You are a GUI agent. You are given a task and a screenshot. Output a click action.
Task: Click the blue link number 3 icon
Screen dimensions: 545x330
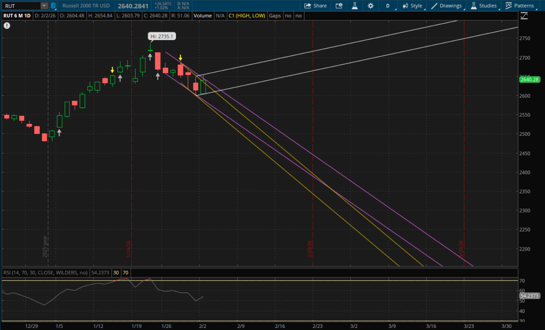click(x=53, y=6)
